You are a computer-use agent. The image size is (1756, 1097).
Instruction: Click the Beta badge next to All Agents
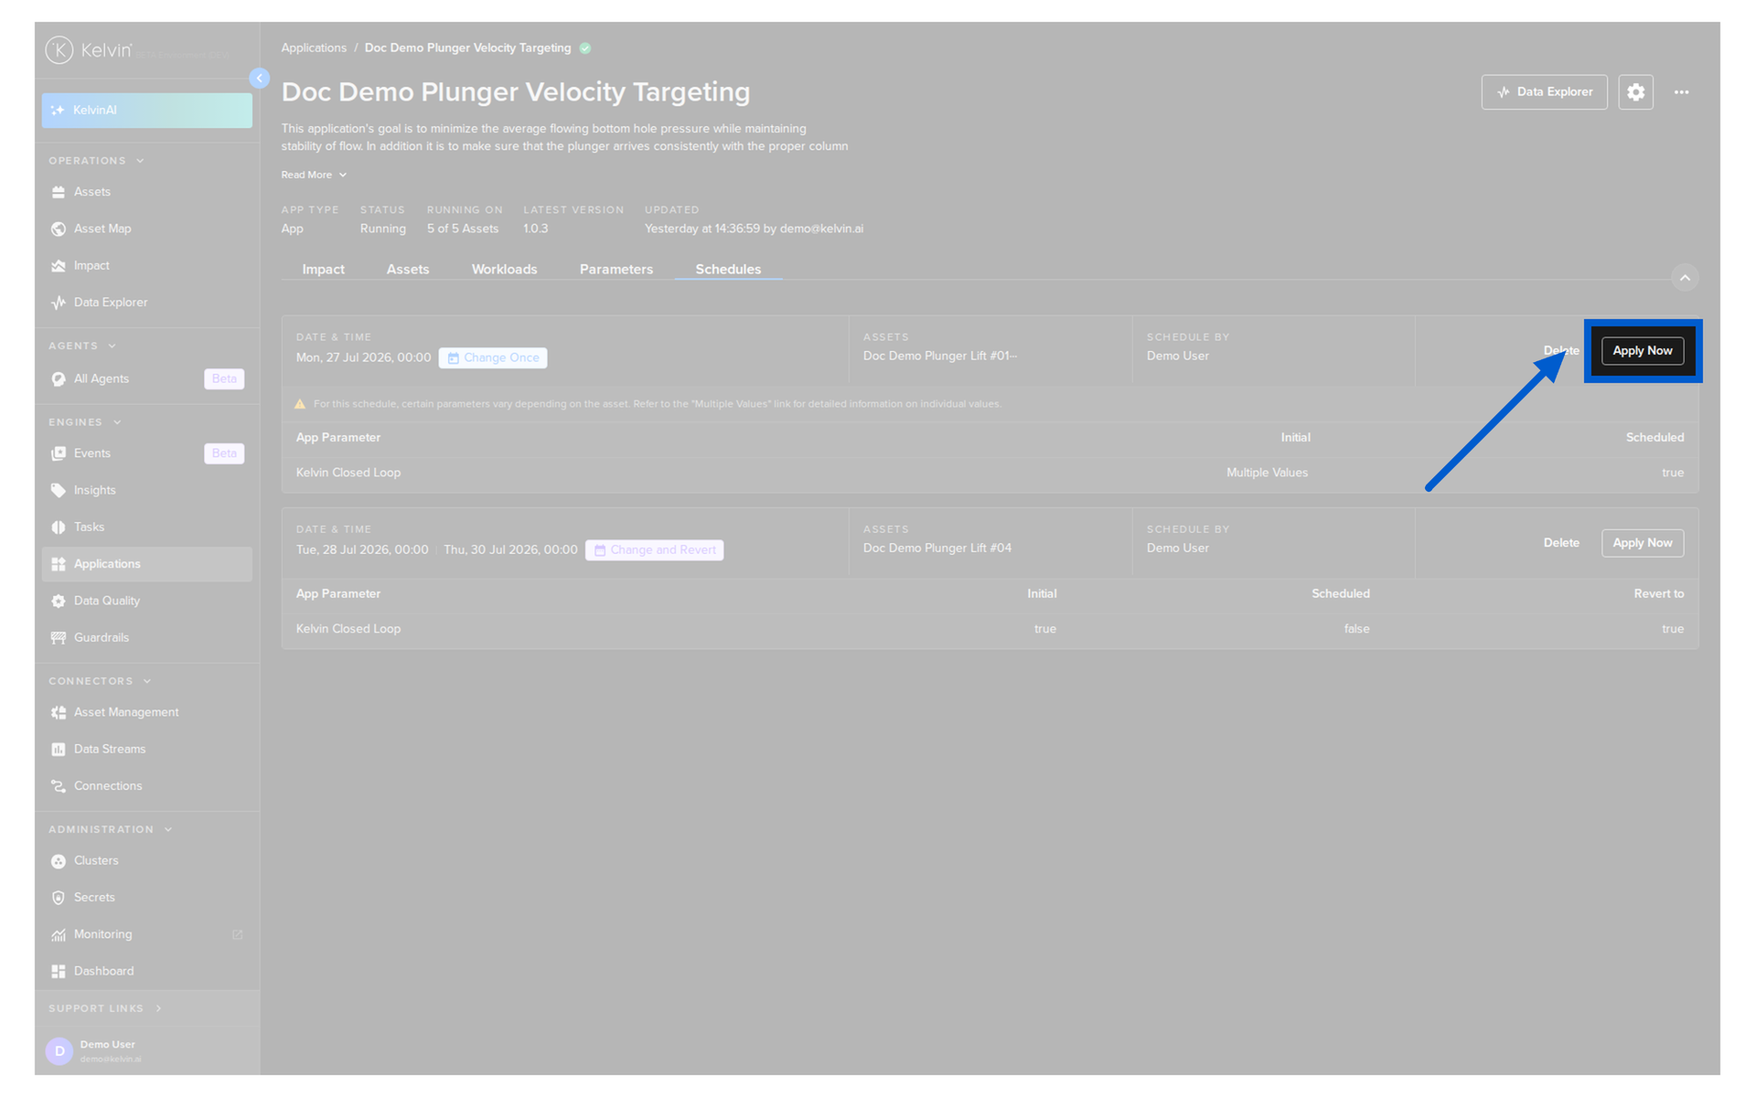pyautogui.click(x=224, y=379)
